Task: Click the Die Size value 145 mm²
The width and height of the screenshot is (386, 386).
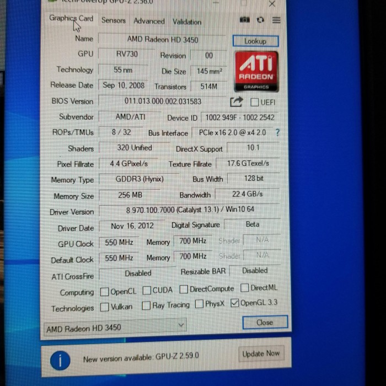Action: tap(209, 71)
